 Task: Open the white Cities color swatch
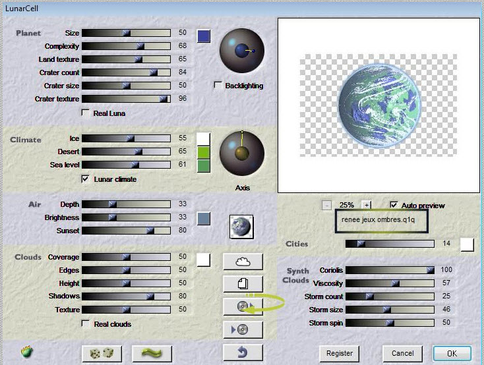tap(467, 244)
